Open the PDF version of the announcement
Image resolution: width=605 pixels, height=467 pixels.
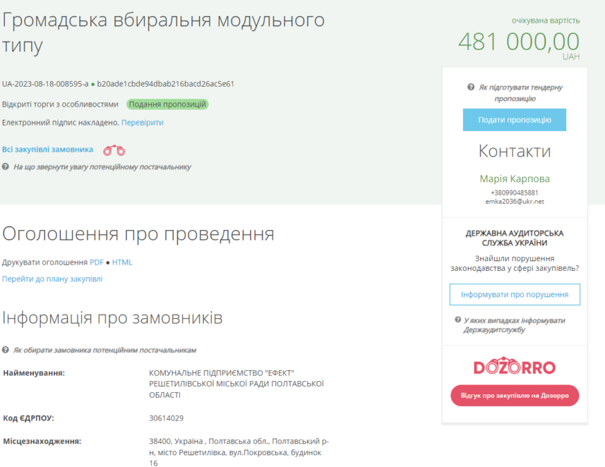click(97, 262)
